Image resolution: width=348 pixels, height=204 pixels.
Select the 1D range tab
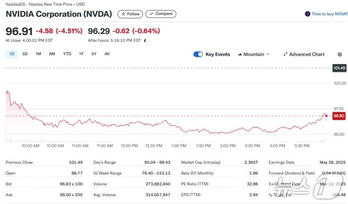[12, 54]
